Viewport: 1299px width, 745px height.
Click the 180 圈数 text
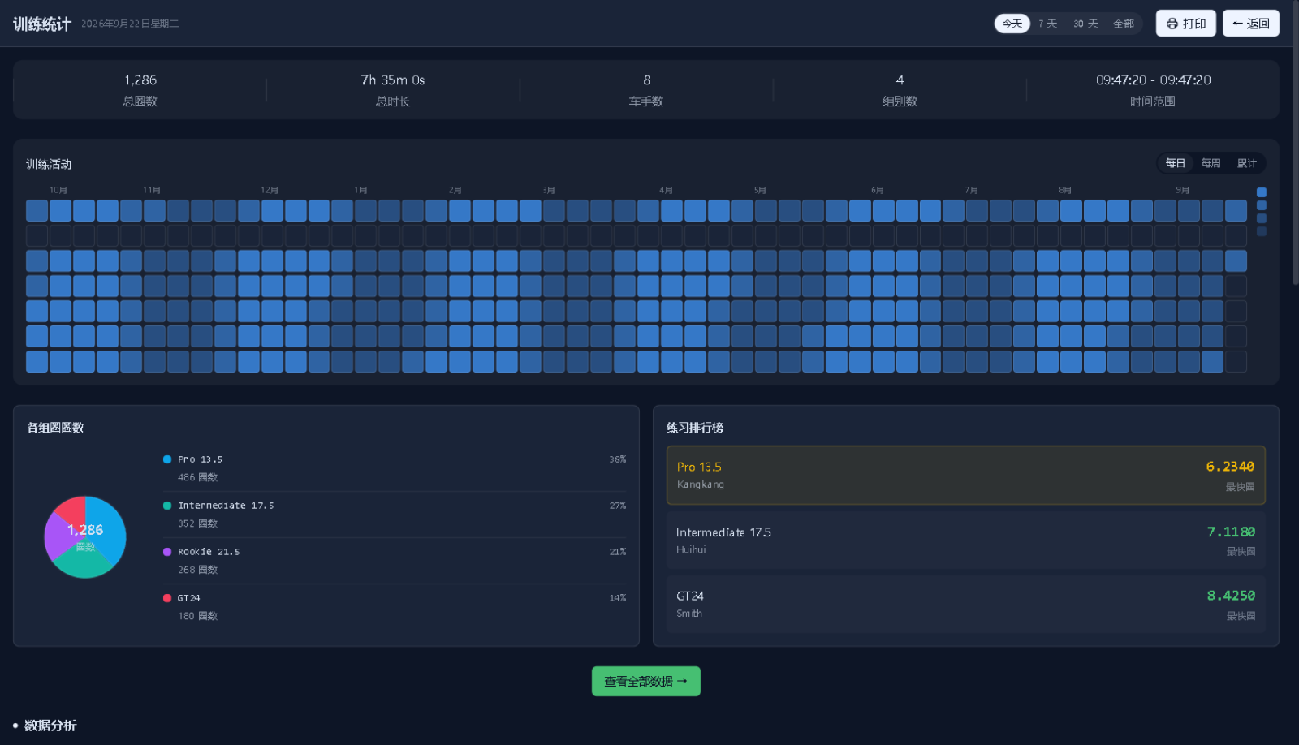click(197, 616)
